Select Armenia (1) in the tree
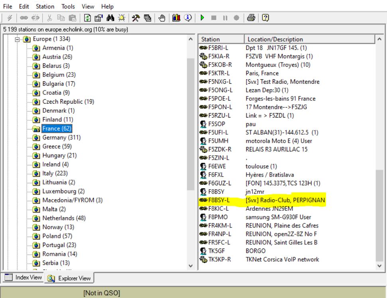 point(57,48)
